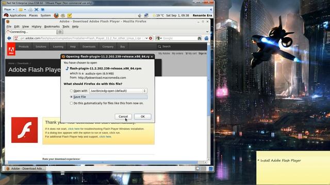The height and width of the screenshot is (185, 330).
Task: Select the Open with radio button
Action: [x=71, y=91]
